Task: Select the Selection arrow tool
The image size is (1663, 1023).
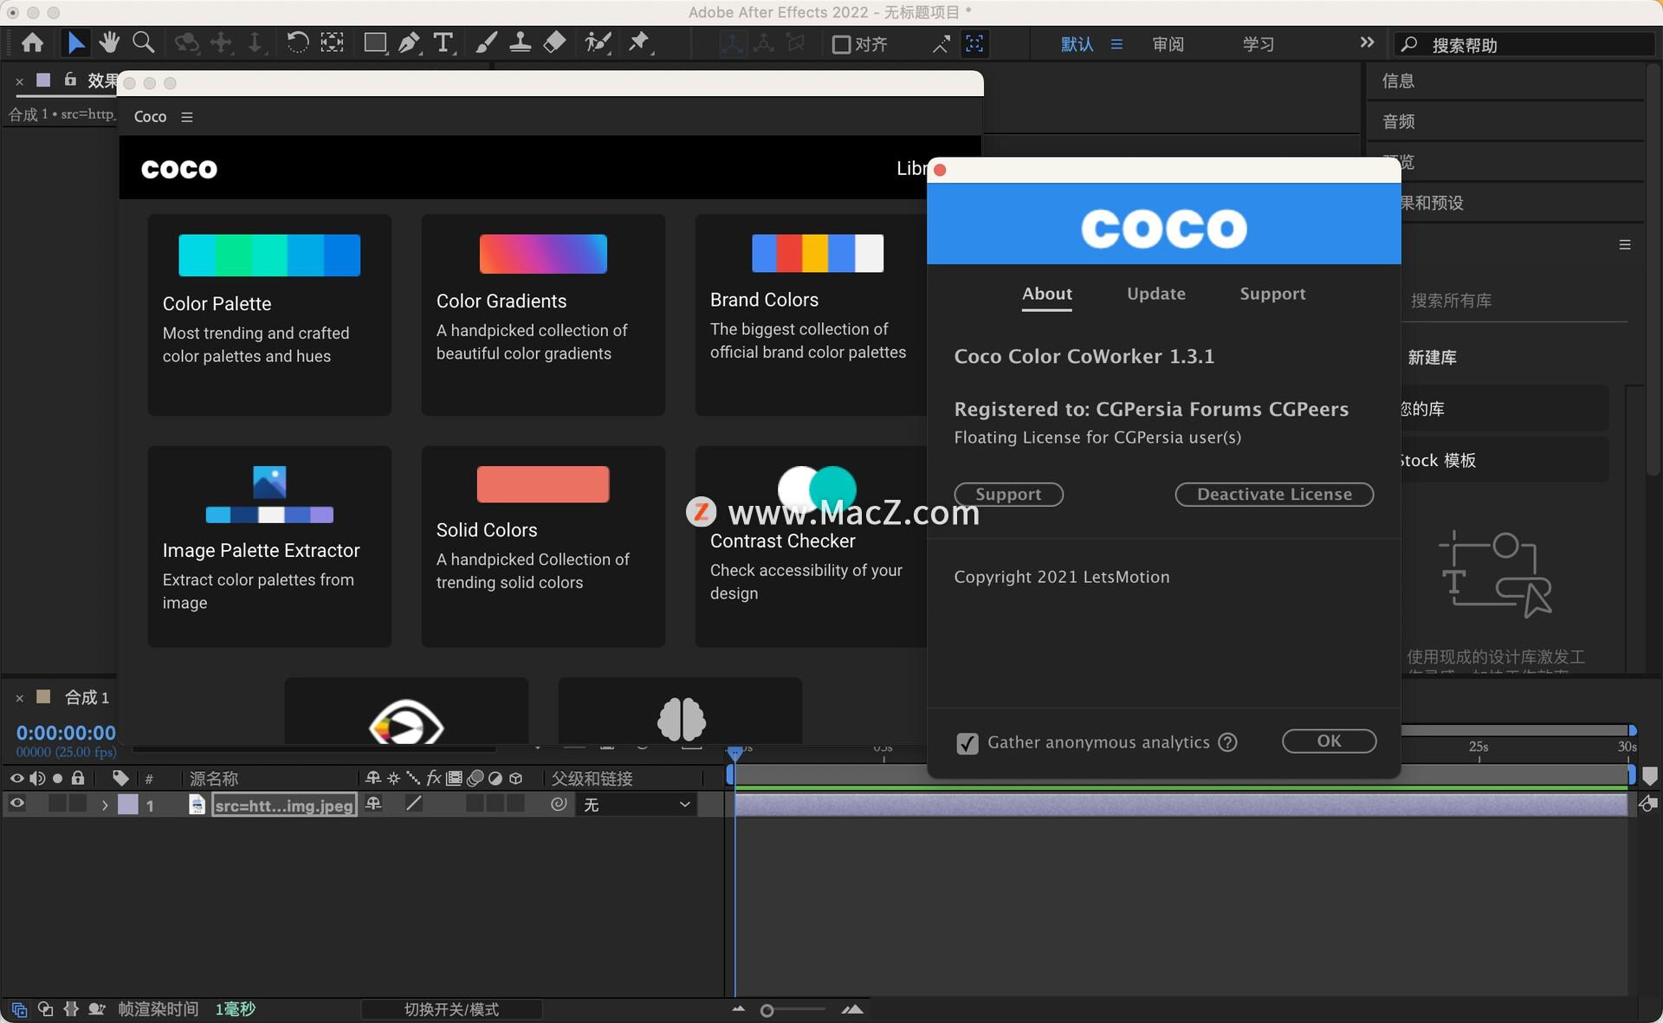Action: (76, 42)
